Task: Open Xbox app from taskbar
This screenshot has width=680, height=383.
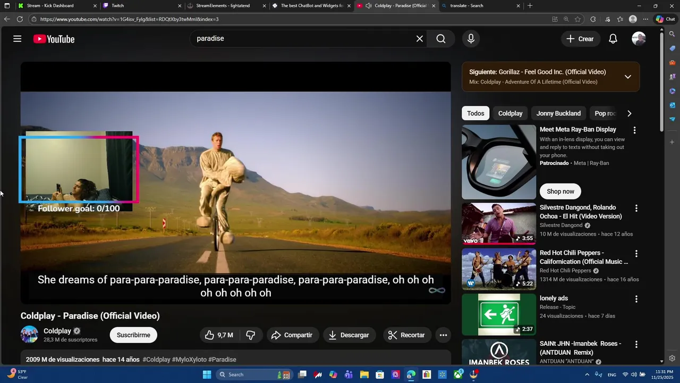Action: [458, 374]
